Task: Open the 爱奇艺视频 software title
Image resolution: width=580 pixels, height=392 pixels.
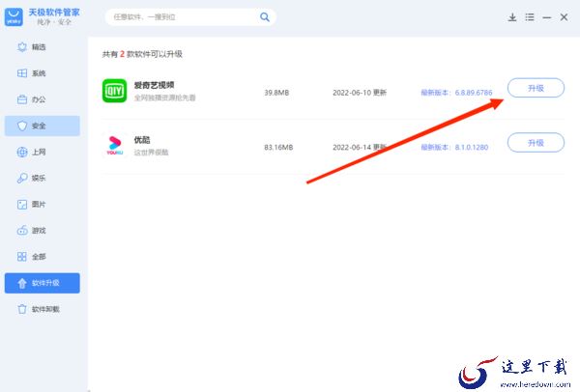Action: (154, 85)
